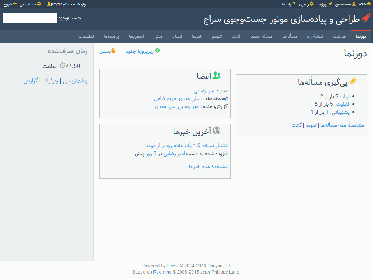This screenshot has width=373, height=279.
Task: Click the green plus icon for زیرپروژهٔ جدید
Action: tap(157, 50)
